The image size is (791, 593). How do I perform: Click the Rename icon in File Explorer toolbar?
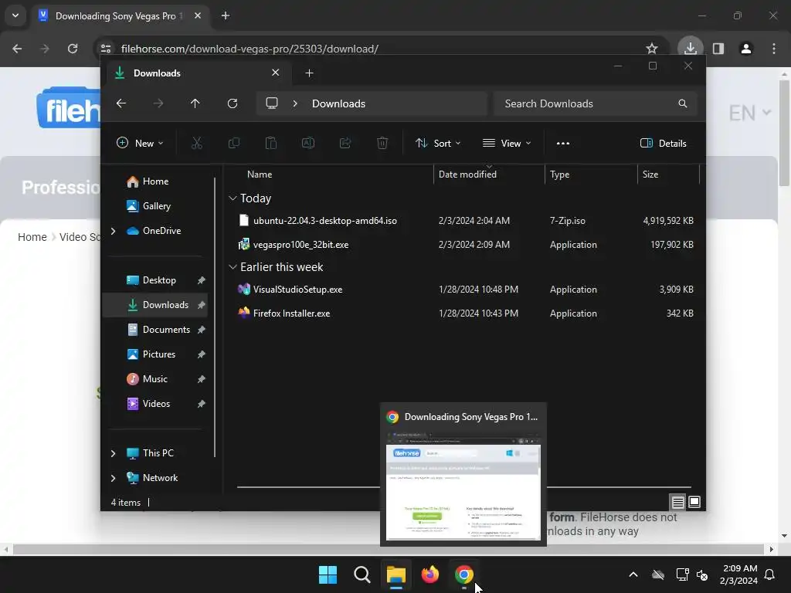click(308, 143)
